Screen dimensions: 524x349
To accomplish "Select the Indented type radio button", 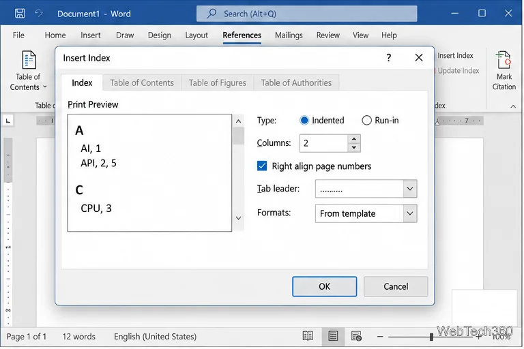I will click(304, 120).
